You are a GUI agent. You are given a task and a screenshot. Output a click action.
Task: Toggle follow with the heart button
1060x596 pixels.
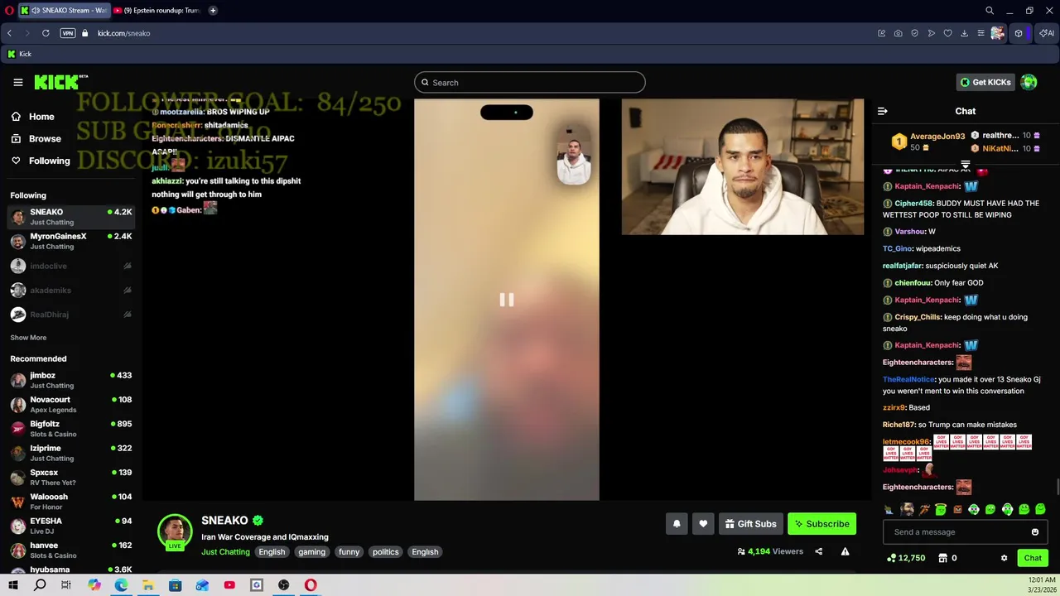click(703, 523)
